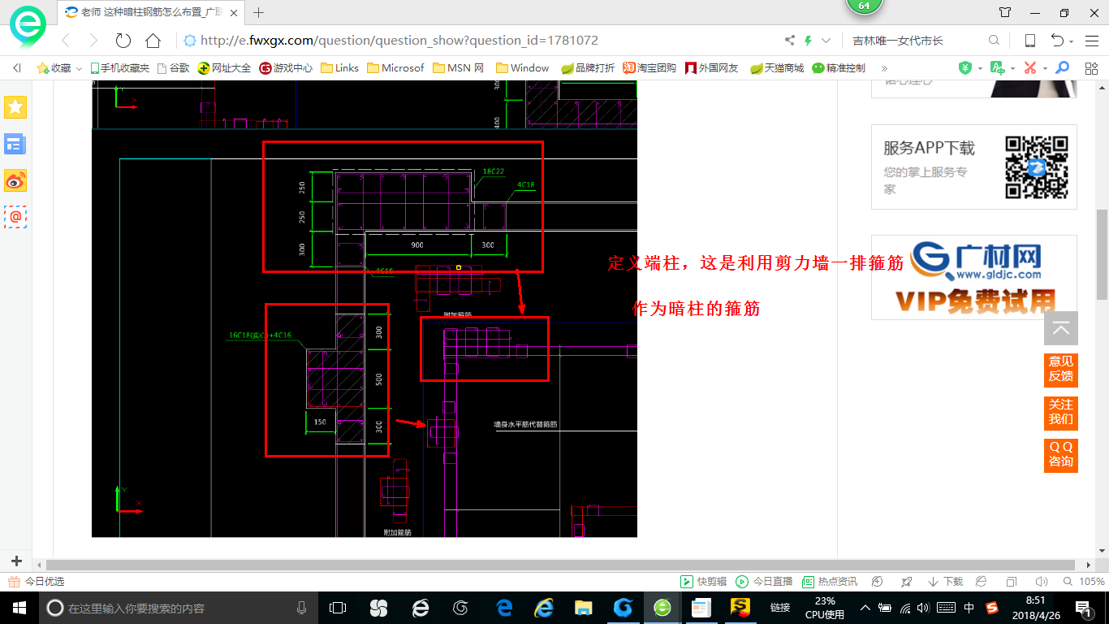Expand the scissors screenshot dropdown
The image size is (1109, 624).
1045,69
